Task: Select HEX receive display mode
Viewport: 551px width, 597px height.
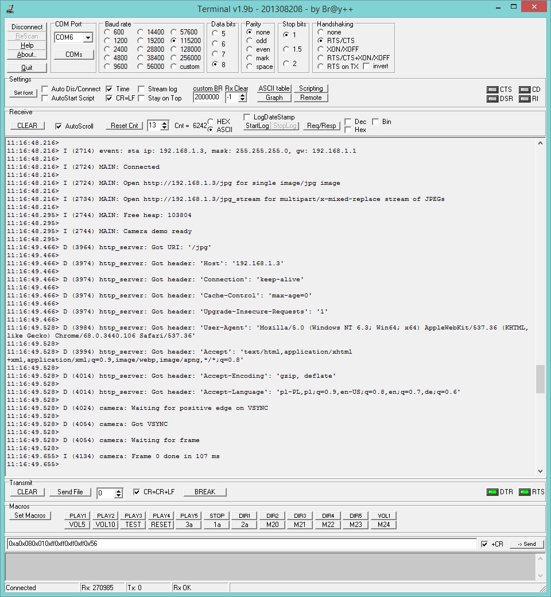Action: pos(211,122)
